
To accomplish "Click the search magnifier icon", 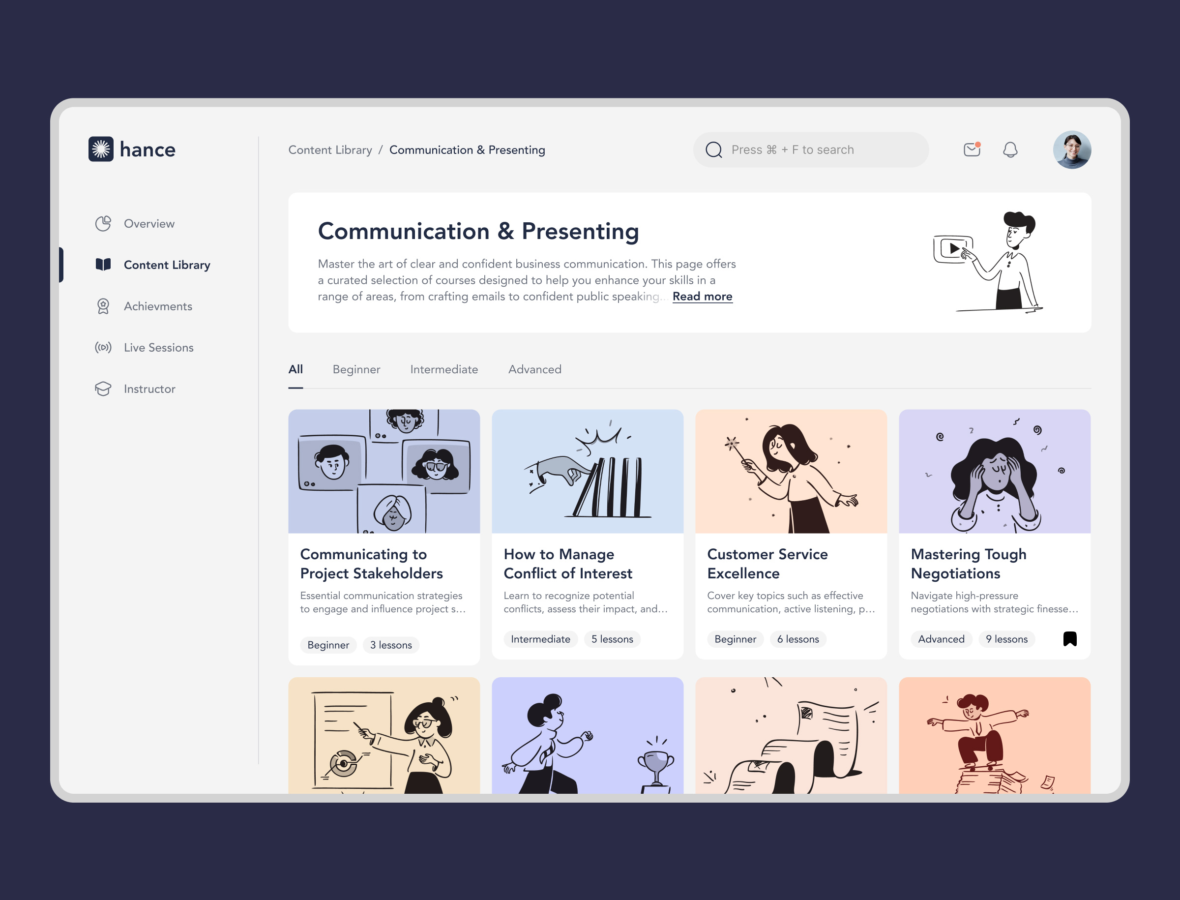I will (713, 150).
